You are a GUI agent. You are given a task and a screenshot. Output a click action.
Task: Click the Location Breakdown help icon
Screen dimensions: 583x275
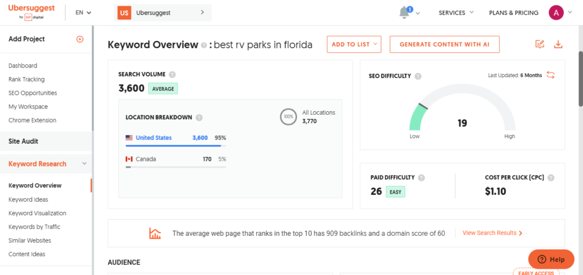click(x=199, y=118)
